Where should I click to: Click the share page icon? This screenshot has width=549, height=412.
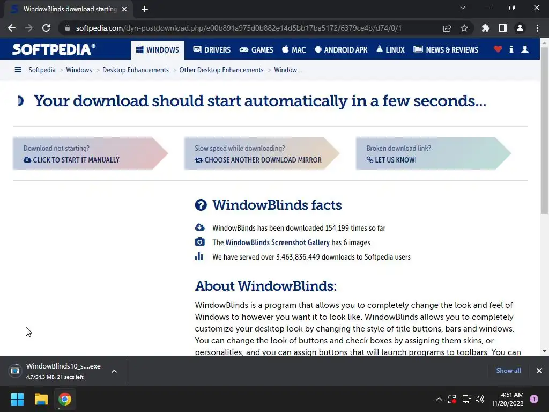447,28
